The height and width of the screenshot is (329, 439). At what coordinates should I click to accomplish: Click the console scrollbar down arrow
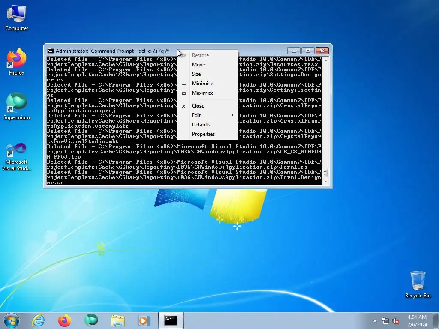point(325,182)
